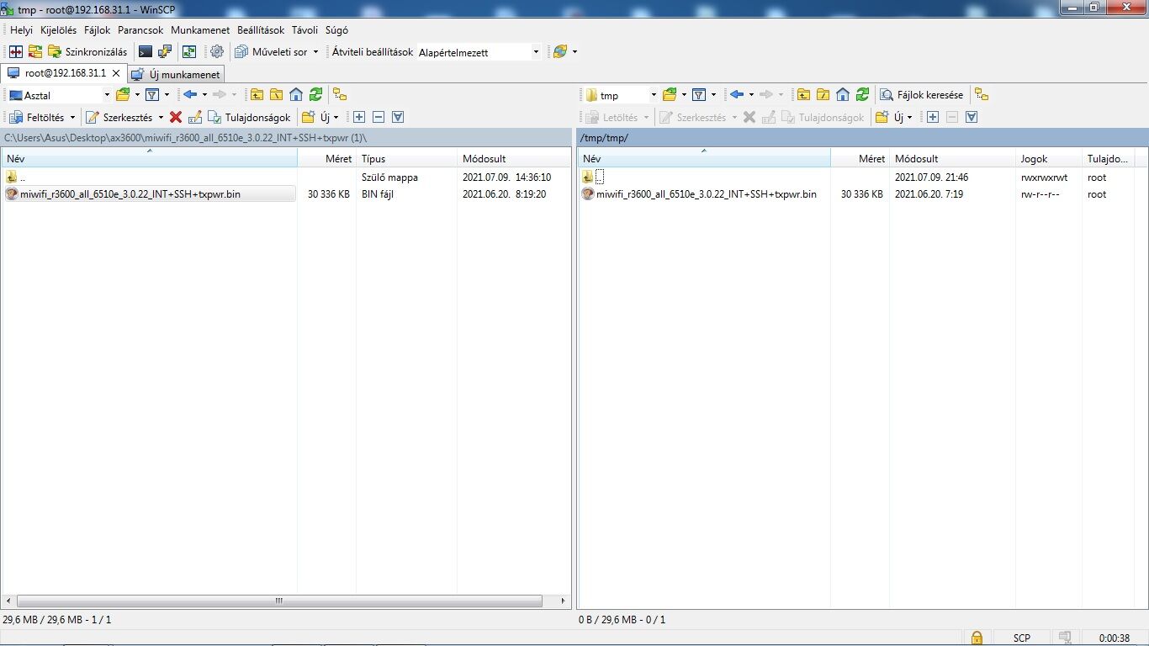Open session in PuTTY icon
Image resolution: width=1149 pixels, height=646 pixels.
tap(165, 52)
